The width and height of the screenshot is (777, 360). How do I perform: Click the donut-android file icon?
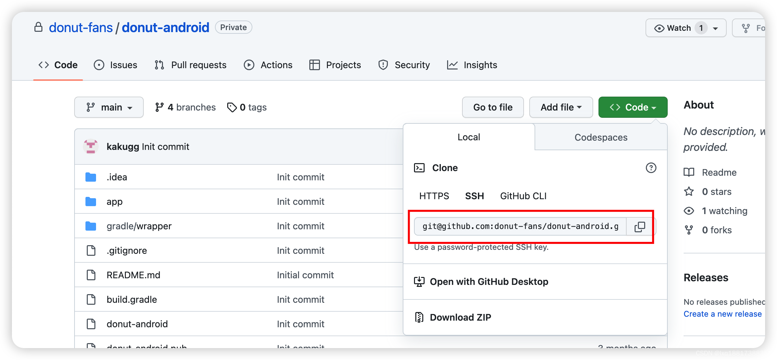91,324
